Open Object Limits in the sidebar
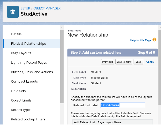This screenshot has height=125, width=161. pyautogui.click(x=21, y=100)
